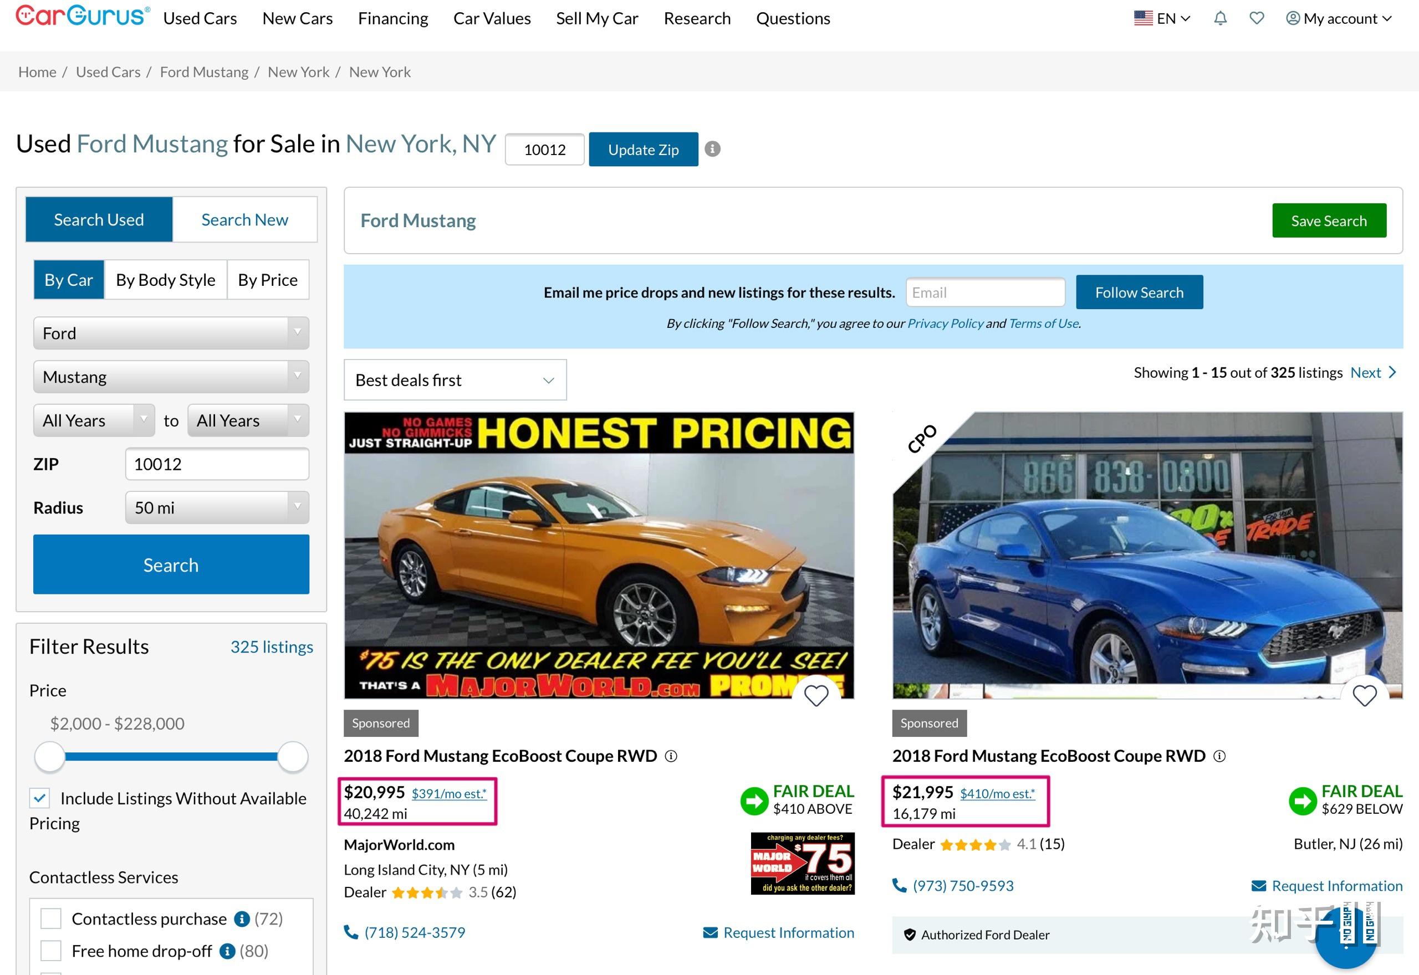The width and height of the screenshot is (1419, 975).
Task: Open the notifications bell icon
Action: click(1220, 18)
